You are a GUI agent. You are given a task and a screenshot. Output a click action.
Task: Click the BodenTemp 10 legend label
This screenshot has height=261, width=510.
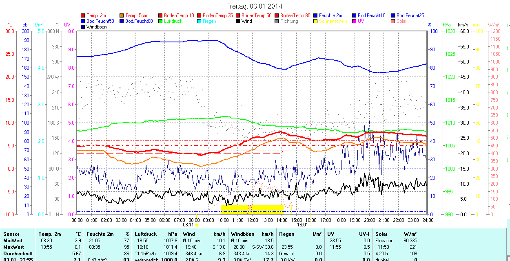pos(179,15)
